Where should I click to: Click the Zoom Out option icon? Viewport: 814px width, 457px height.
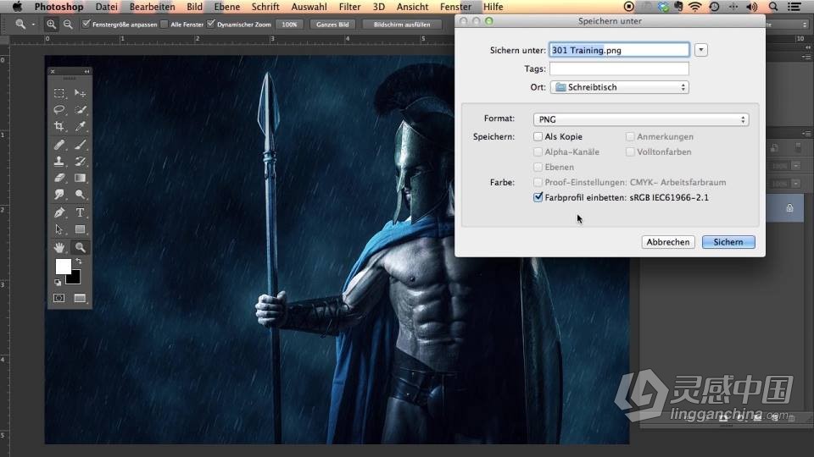pos(68,24)
